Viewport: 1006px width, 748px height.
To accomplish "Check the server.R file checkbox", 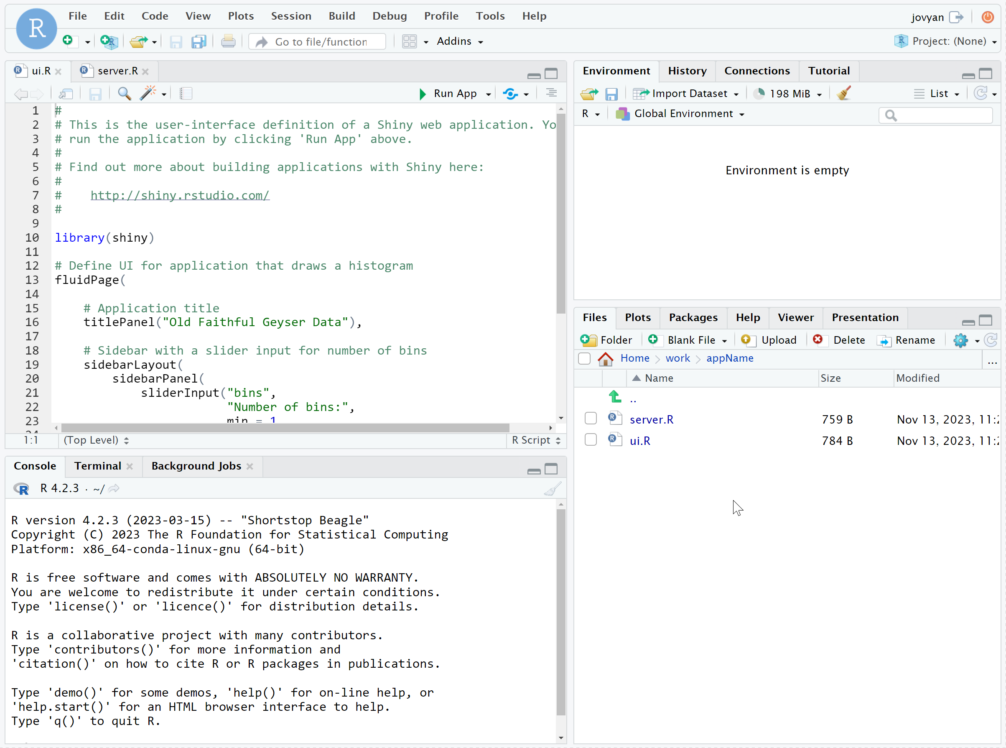I will tap(591, 419).
